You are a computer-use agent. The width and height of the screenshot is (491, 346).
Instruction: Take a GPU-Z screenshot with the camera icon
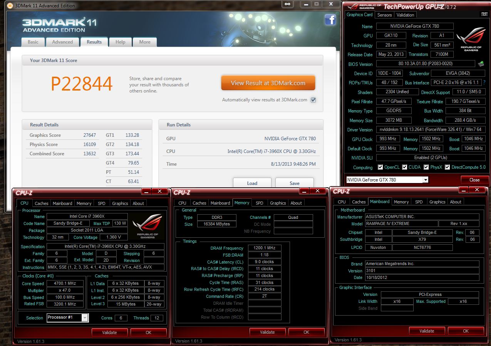coord(484,14)
